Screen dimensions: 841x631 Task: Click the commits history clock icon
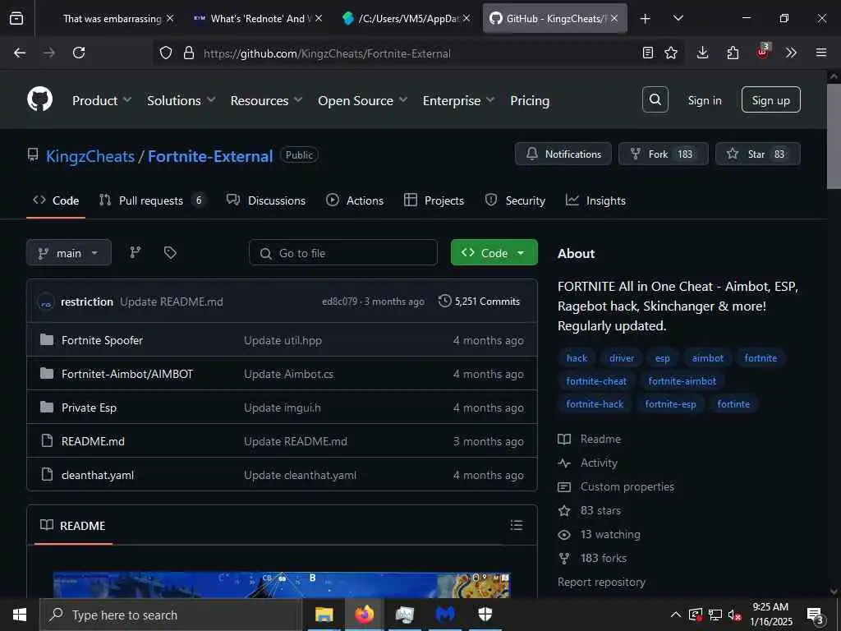point(444,301)
